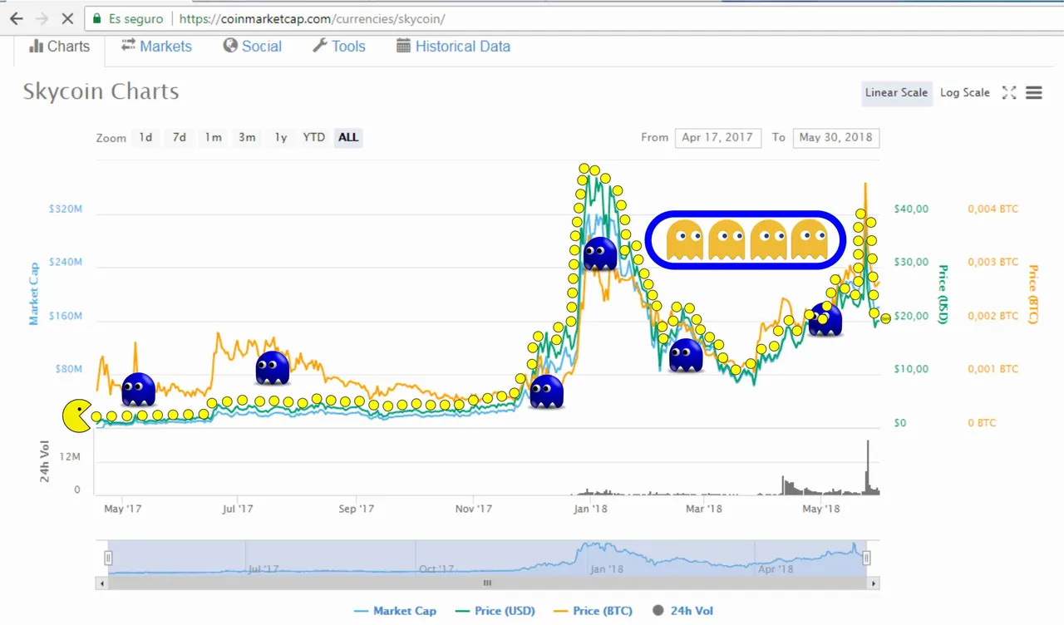Grab the left navigator range handle
Image resolution: width=1064 pixels, height=625 pixels.
click(108, 558)
